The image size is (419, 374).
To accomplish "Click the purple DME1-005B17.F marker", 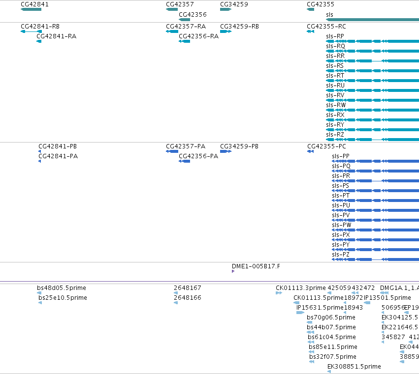I will (233, 272).
